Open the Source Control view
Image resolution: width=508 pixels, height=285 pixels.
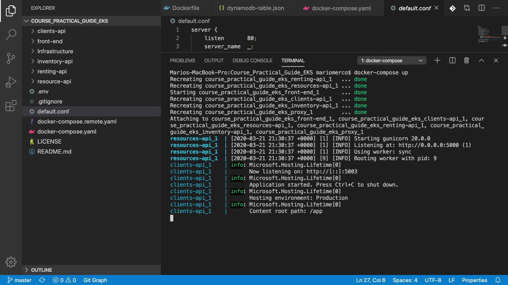point(11,58)
